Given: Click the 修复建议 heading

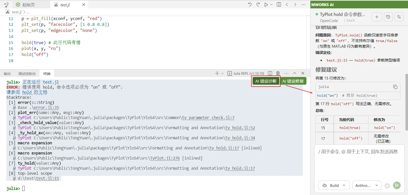Looking at the screenshot, I should point(326,70).
